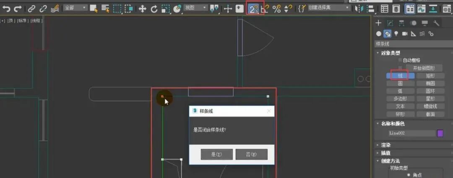Viewport: 453px width, 178px height.
Task: Switch to the Motion panel tab
Action: click(414, 23)
